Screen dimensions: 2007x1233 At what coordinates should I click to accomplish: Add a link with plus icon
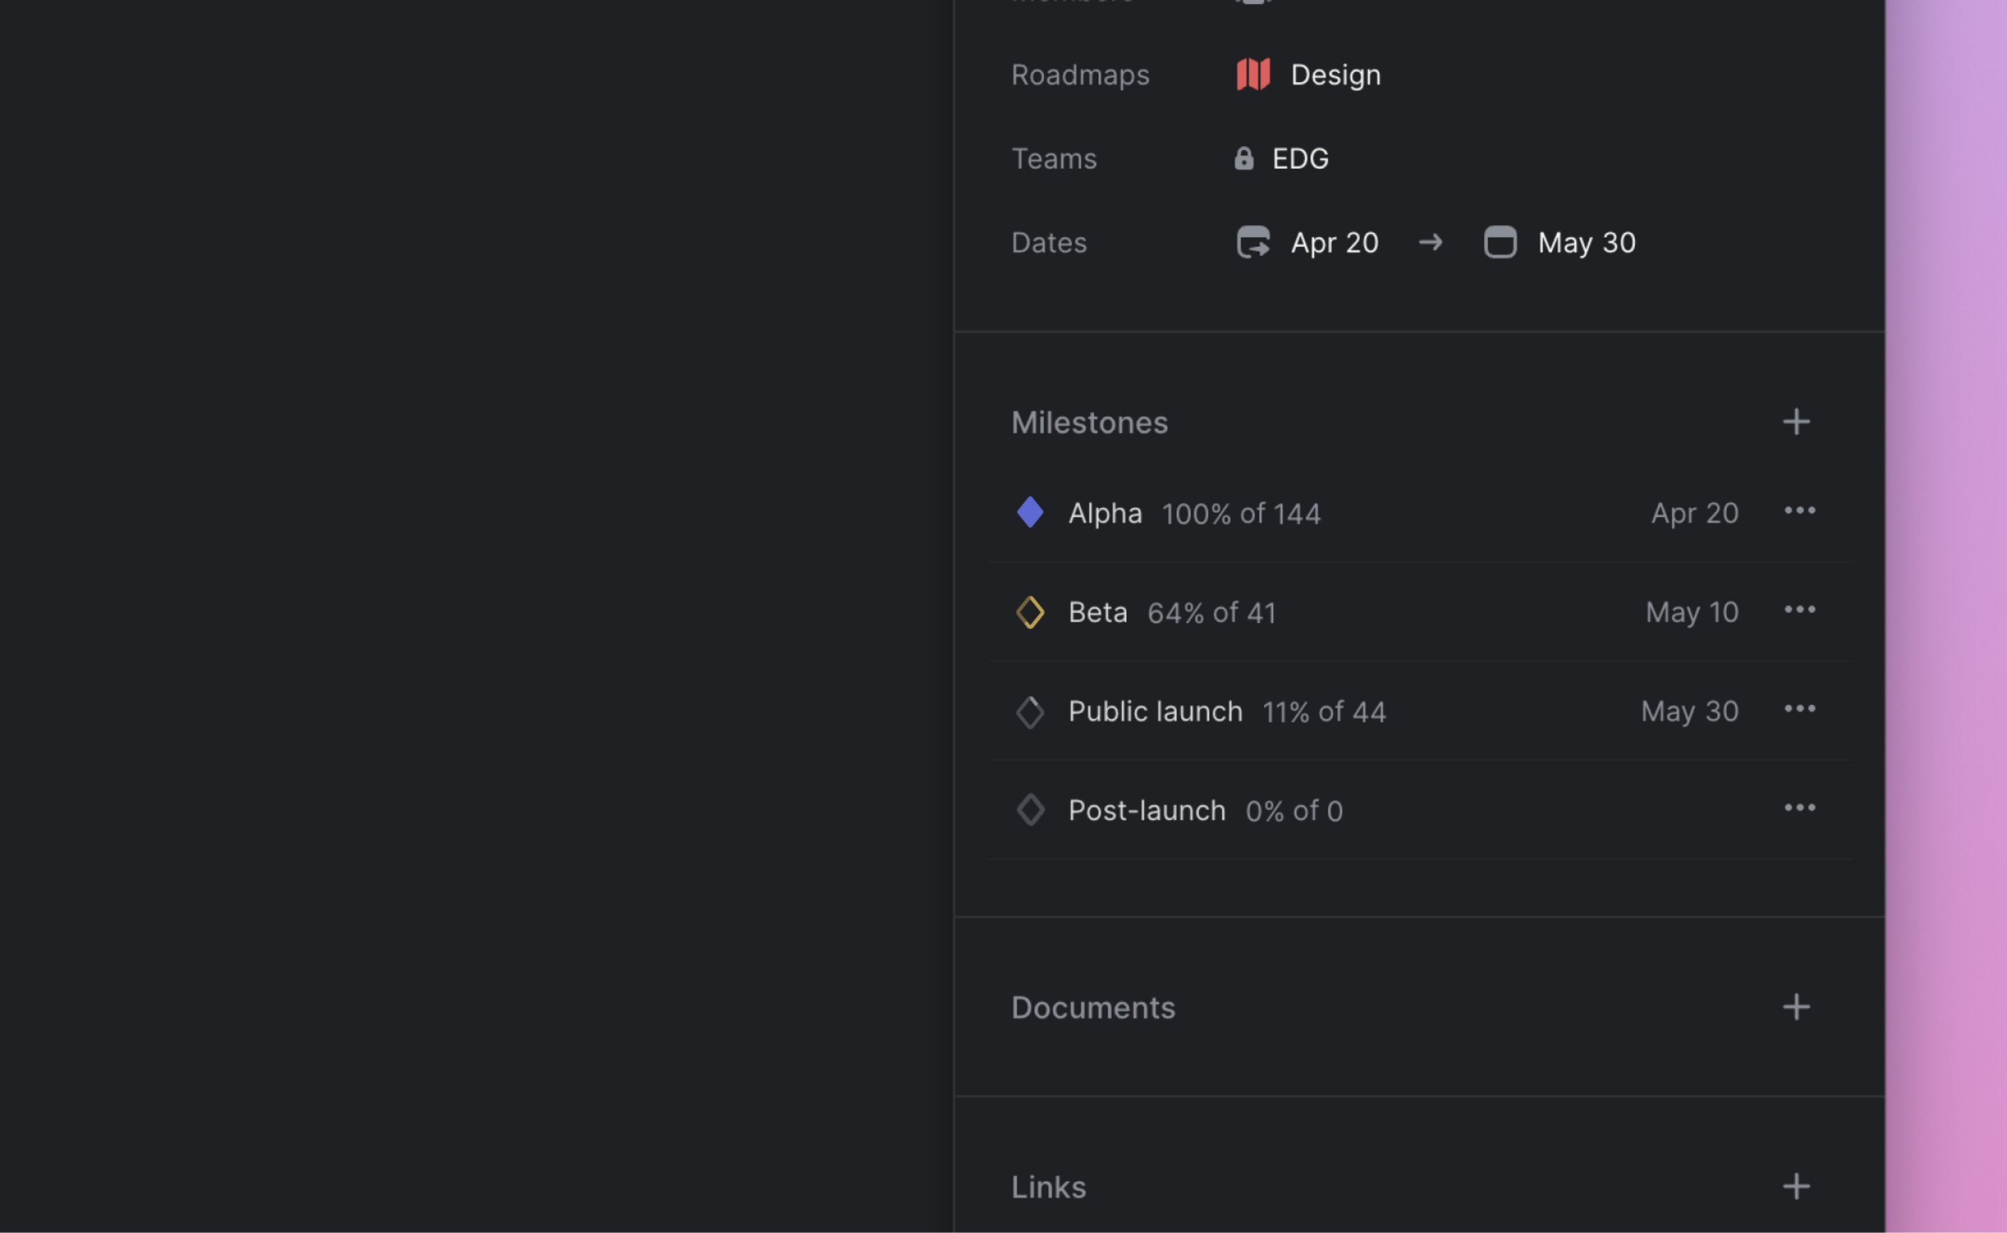click(1796, 1186)
